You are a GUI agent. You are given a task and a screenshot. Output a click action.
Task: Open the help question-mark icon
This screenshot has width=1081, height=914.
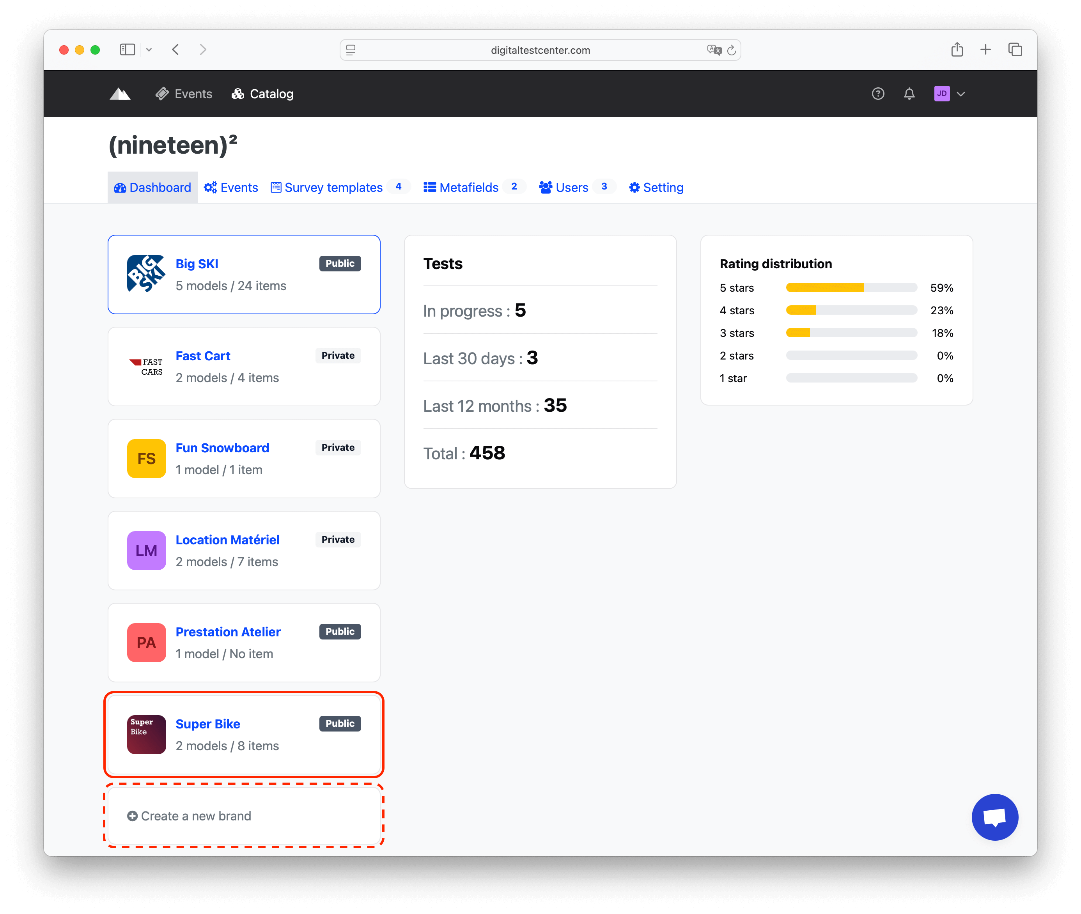tap(878, 94)
